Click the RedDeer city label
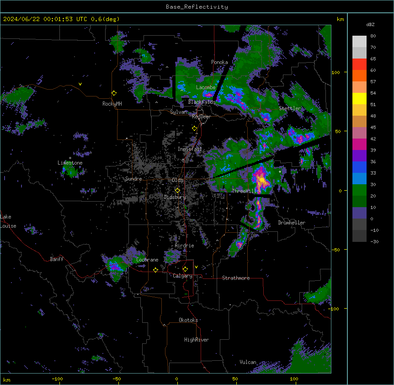Image resolution: width=394 pixels, height=385 pixels. coord(201,117)
